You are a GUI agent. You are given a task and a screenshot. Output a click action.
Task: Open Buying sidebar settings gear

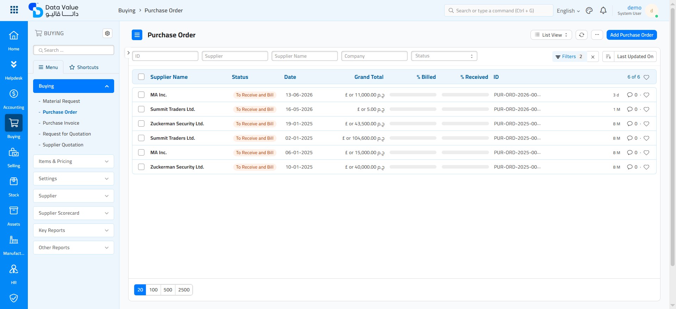107,33
